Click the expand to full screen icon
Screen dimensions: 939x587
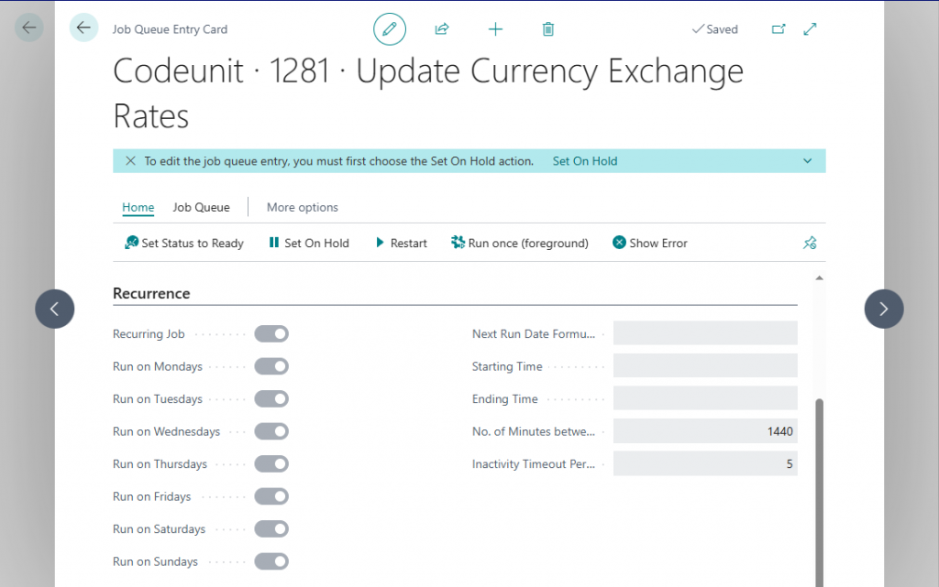810,29
